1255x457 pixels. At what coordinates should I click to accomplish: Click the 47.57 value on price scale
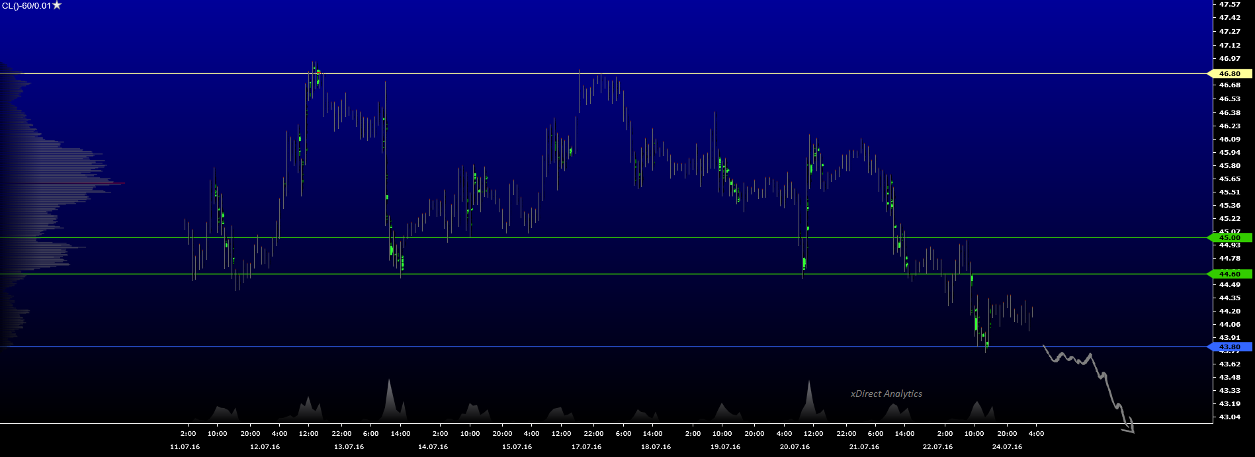point(1230,5)
